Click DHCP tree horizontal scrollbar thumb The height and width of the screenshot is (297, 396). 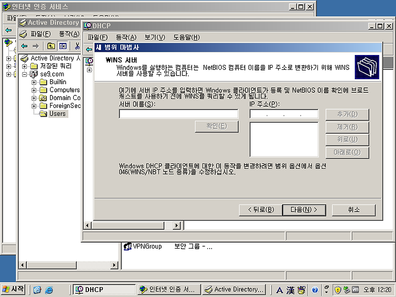tap(128, 226)
